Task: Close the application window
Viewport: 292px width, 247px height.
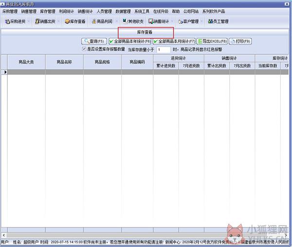Action: tap(287, 4)
